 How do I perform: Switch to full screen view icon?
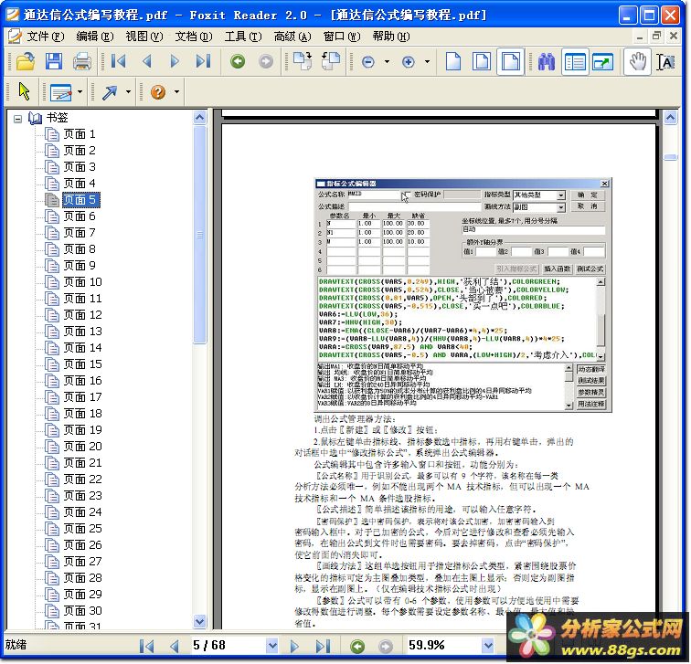tap(603, 62)
